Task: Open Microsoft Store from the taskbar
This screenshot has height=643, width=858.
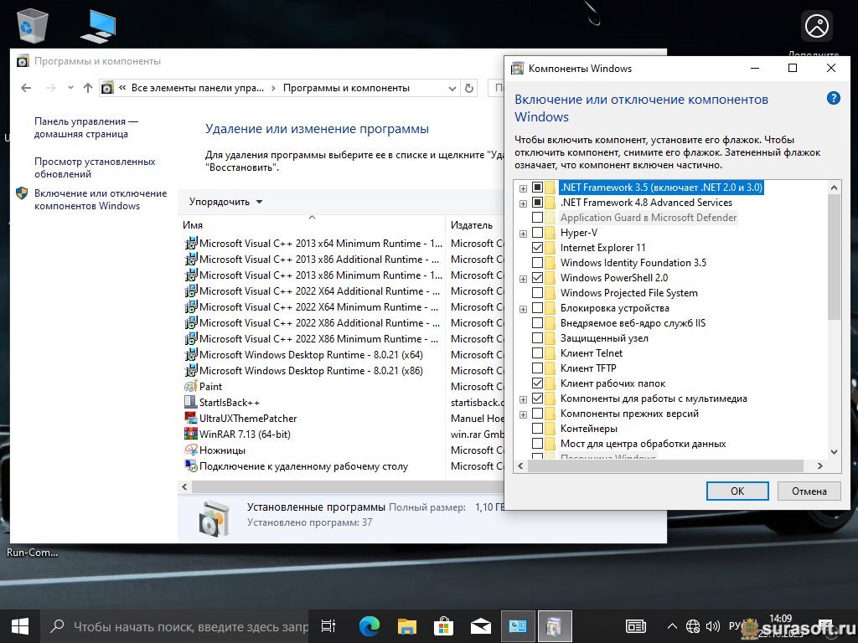Action: click(444, 625)
